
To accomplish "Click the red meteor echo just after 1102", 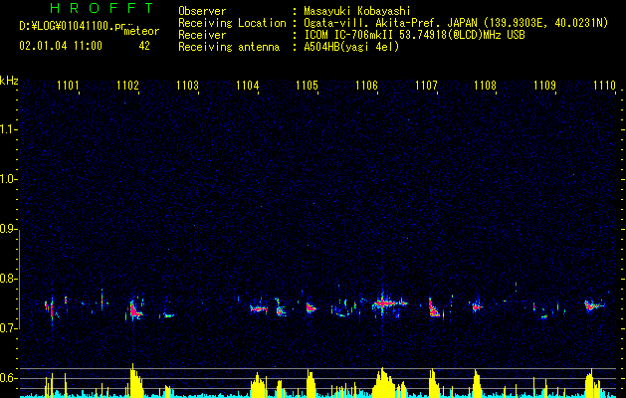I will point(134,310).
